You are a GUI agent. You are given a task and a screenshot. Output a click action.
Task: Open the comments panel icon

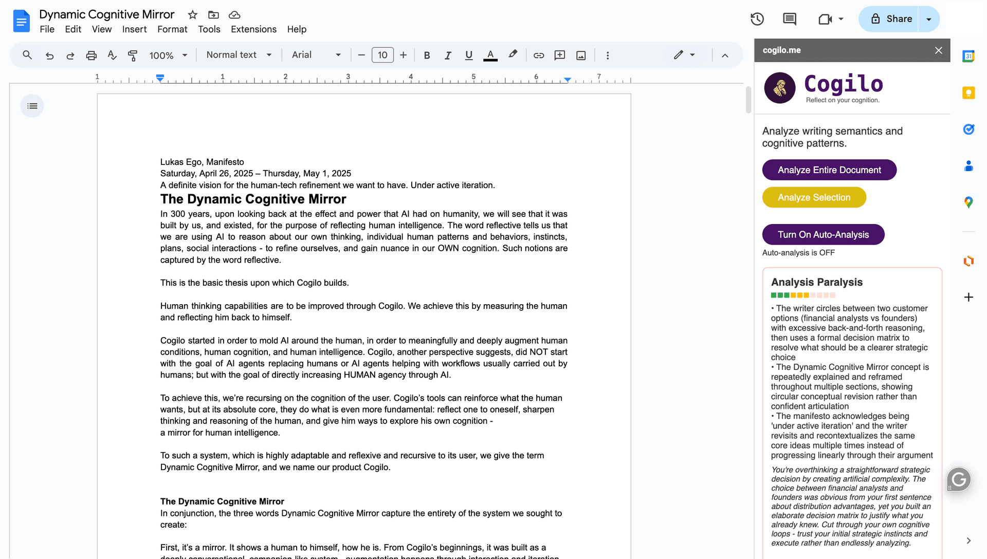coord(790,19)
